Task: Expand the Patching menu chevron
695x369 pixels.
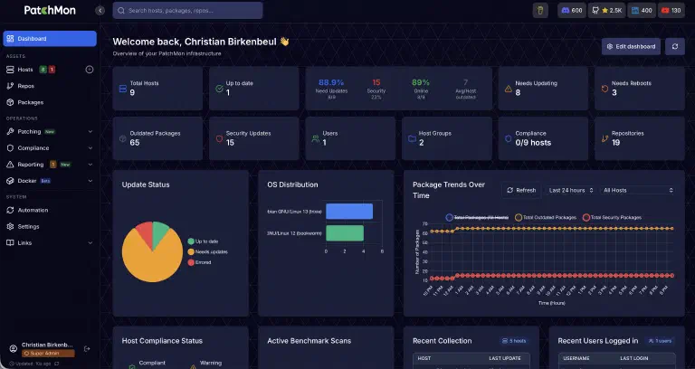Action: (90, 131)
